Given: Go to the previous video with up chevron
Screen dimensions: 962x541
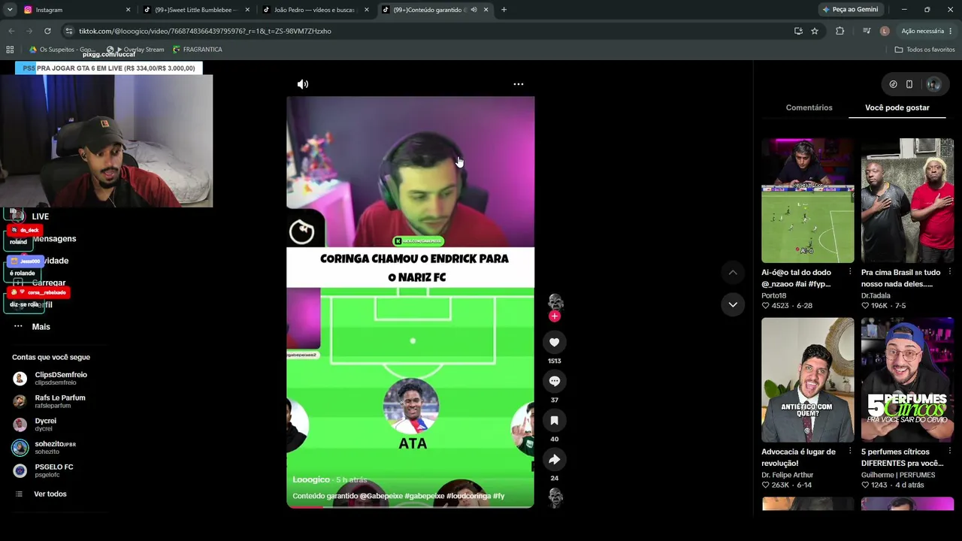Looking at the screenshot, I should click(x=733, y=272).
